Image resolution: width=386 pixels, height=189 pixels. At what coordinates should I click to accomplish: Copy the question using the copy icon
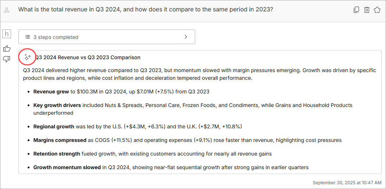356,10
